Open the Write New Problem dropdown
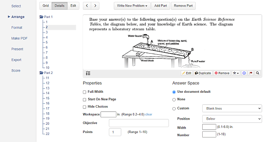Image resolution: width=266 pixels, height=142 pixels. 132,6
